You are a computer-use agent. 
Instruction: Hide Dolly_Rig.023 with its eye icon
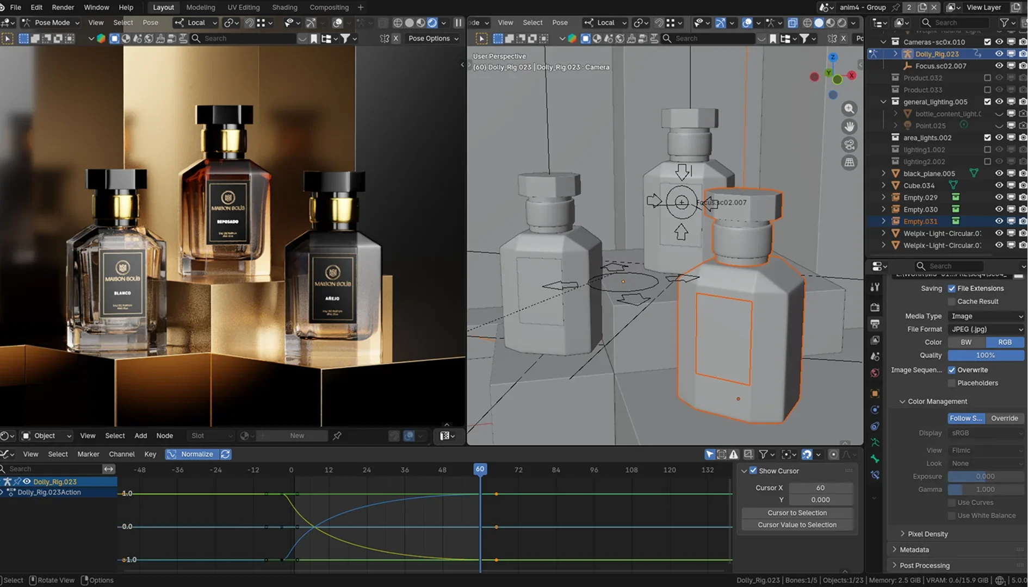tap(999, 54)
